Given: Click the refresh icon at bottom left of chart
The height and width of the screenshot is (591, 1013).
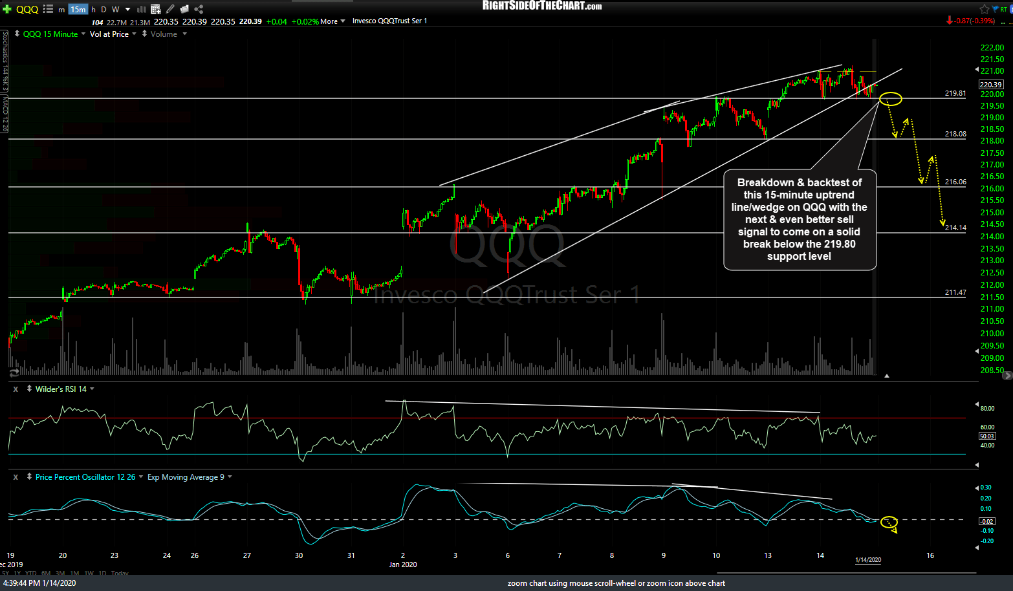Looking at the screenshot, I should tap(13, 372).
